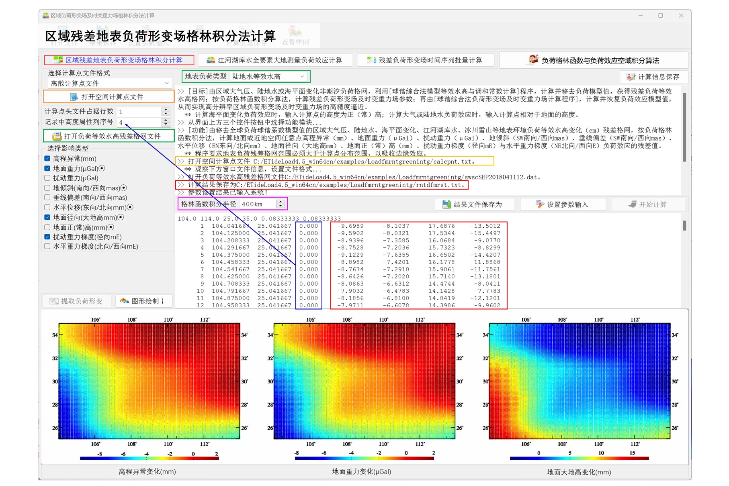Screen dimensions: 729x486
Task: Click the 图形绘制 chart icon
Action: pyautogui.click(x=125, y=301)
